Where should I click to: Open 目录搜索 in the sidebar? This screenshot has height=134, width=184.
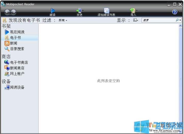tap(17, 49)
